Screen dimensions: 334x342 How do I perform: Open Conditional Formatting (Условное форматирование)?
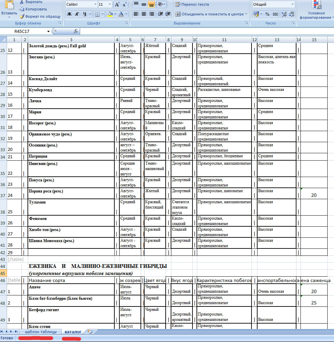pyautogui.click(x=316, y=10)
